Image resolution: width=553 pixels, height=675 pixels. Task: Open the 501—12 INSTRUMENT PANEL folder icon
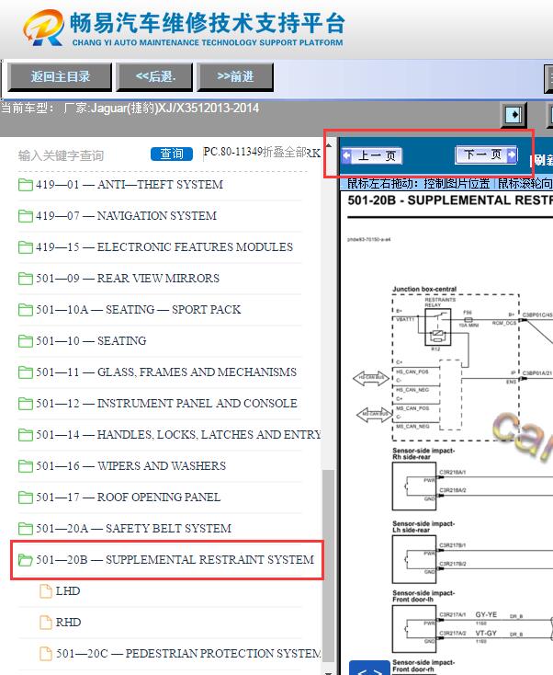click(x=26, y=404)
